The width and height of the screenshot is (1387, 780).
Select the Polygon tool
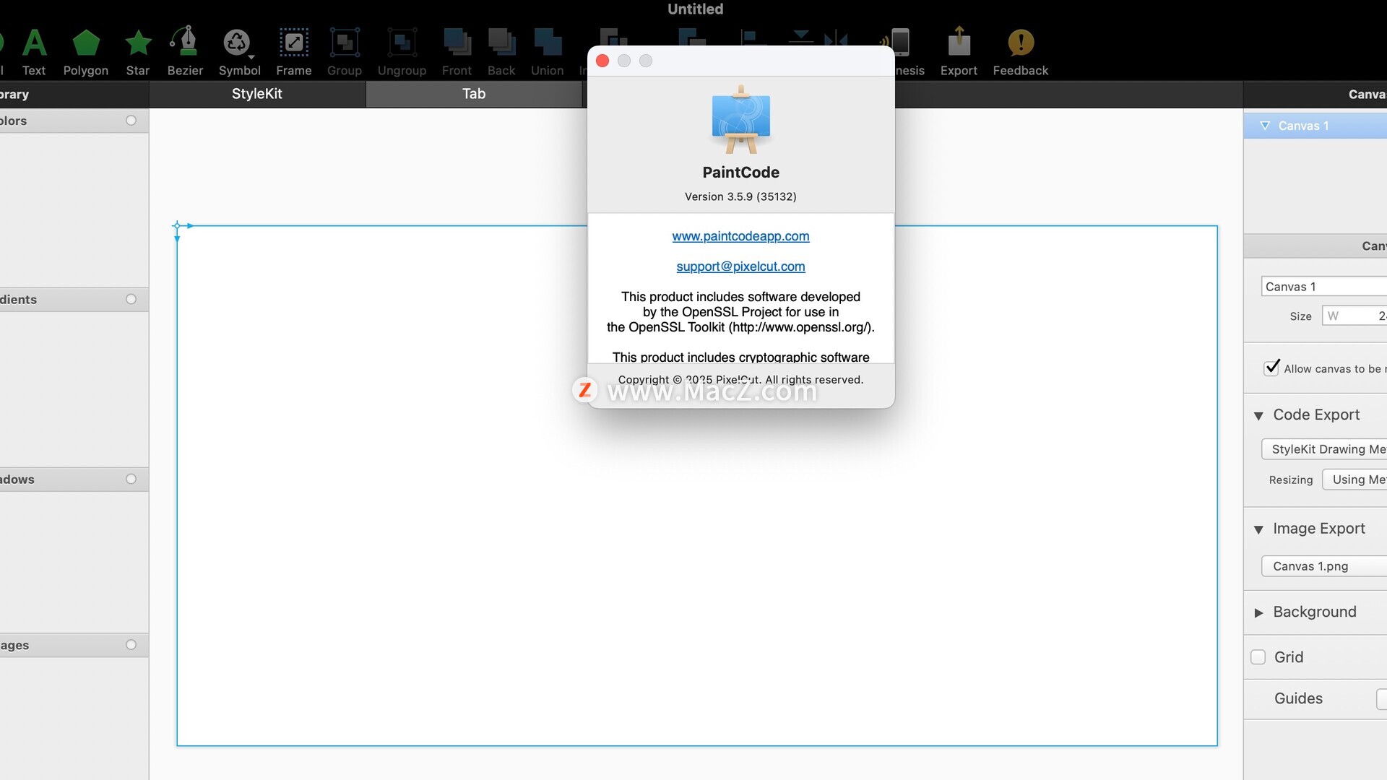click(x=85, y=52)
